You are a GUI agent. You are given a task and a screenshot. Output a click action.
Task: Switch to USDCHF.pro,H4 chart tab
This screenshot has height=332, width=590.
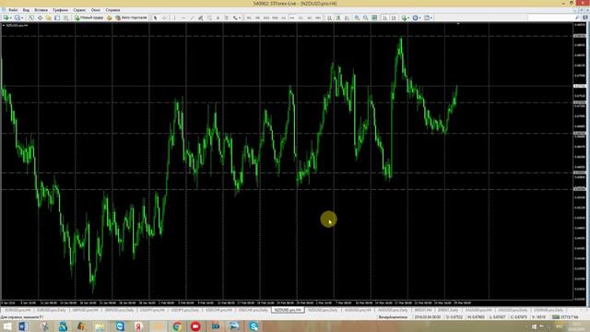218,310
